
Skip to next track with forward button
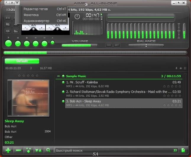coord(44,44)
